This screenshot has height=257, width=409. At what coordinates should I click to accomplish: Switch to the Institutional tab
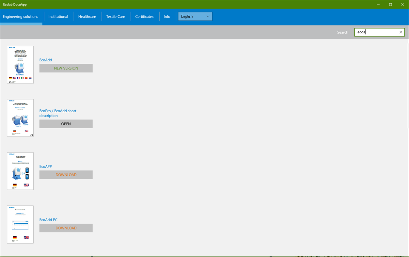coord(58,16)
